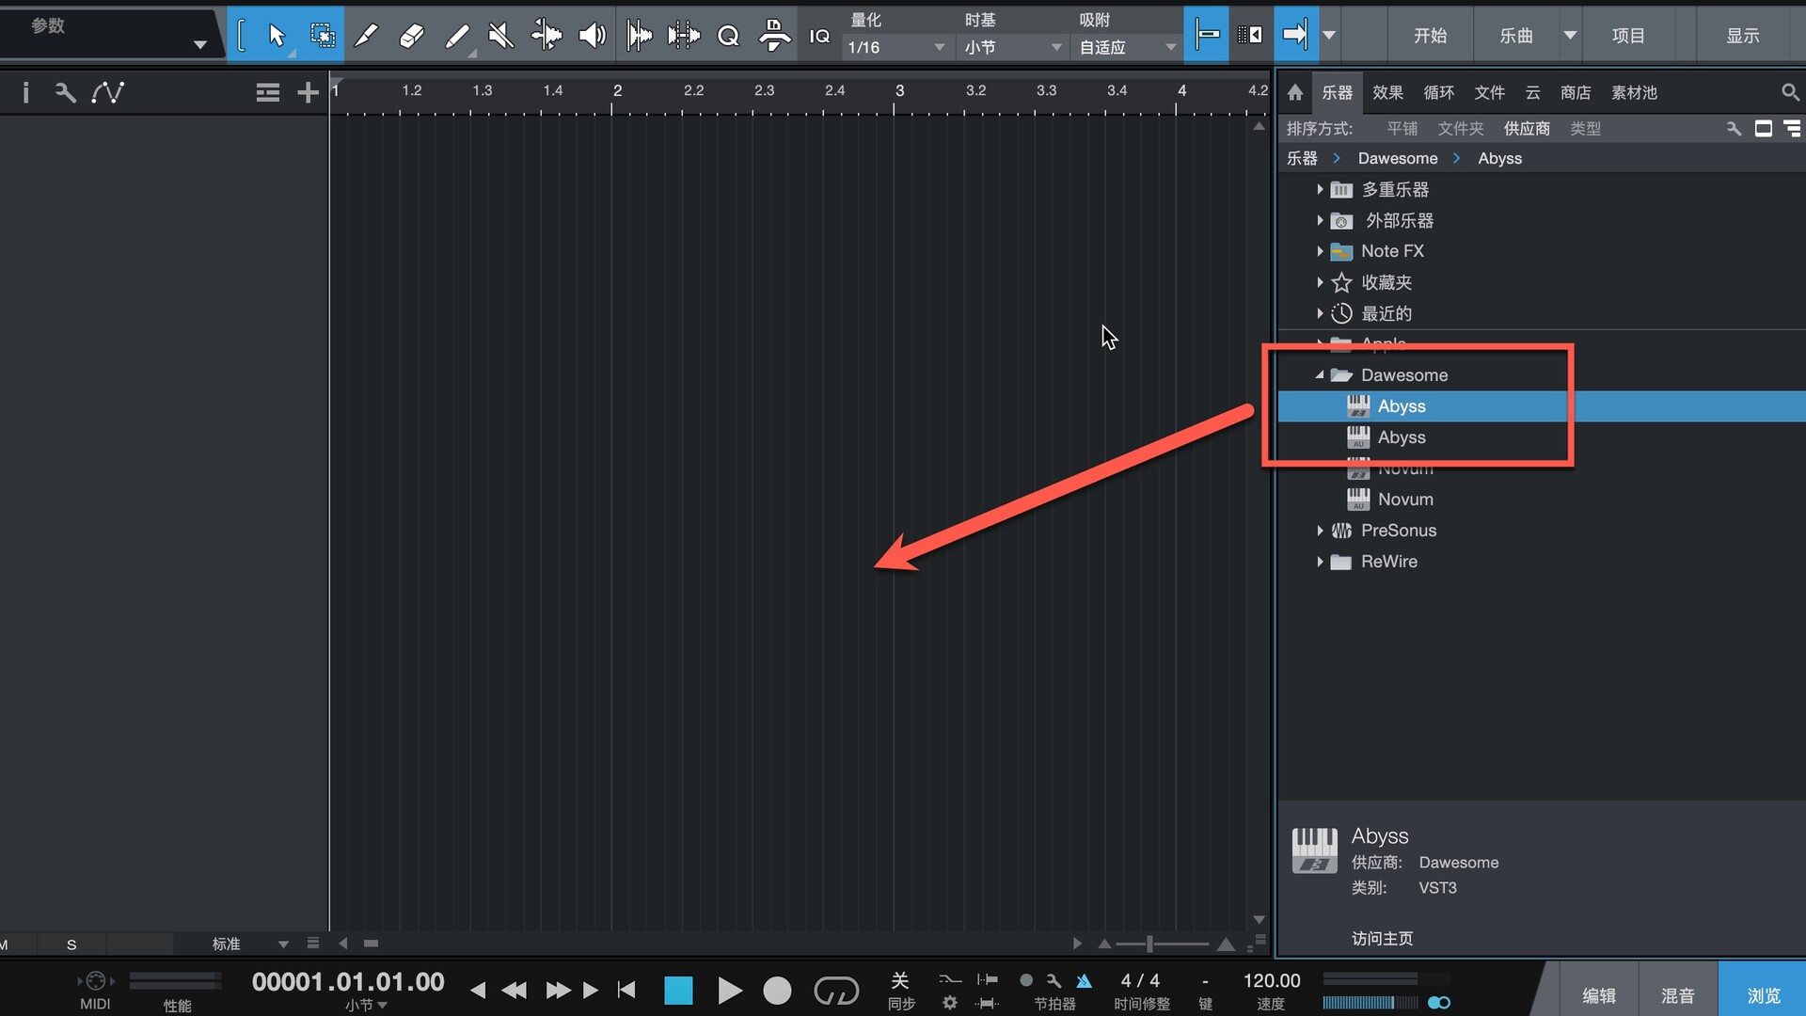Toggle the loop playback button
The image size is (1806, 1016).
(835, 990)
